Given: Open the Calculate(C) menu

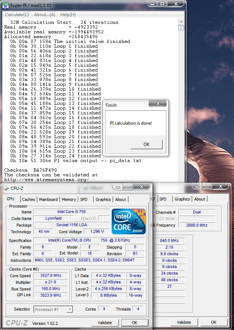Looking at the screenshot, I should tap(17, 15).
